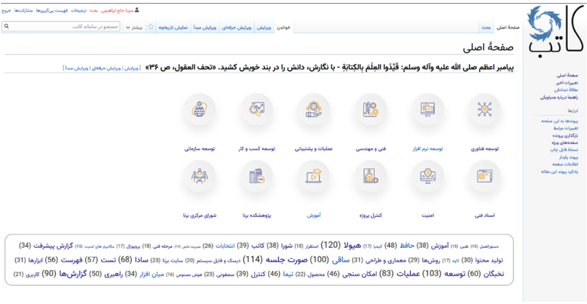Click the توسعه نرم افزار monitor icon
Screen dimensions: 587x304
click(x=427, y=109)
